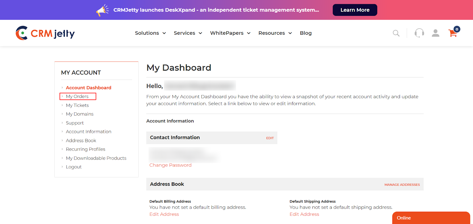This screenshot has height=224, width=473.
Task: Open the Resources dropdown menu
Action: click(275, 33)
